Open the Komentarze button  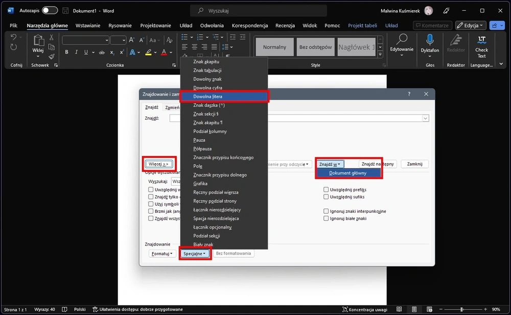coord(432,26)
